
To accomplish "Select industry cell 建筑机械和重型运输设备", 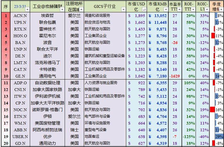I will [105, 56].
